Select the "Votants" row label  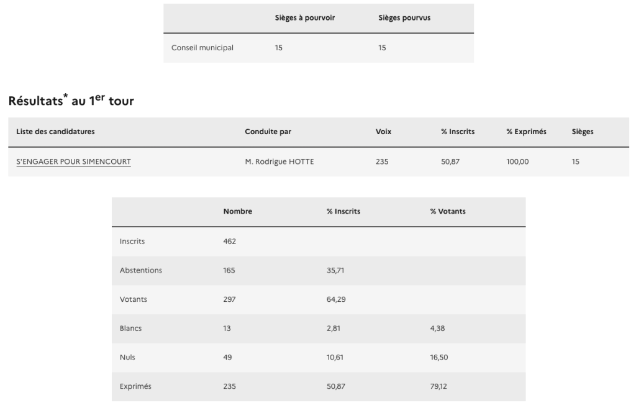134,299
